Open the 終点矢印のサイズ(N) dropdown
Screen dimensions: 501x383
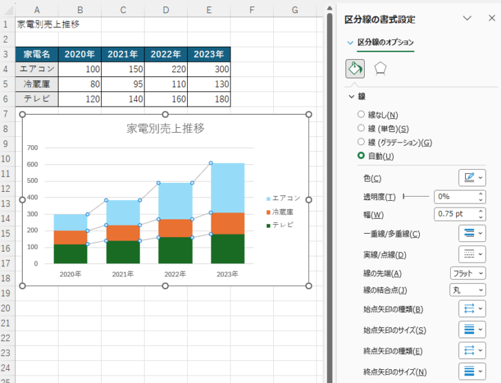tap(472, 371)
